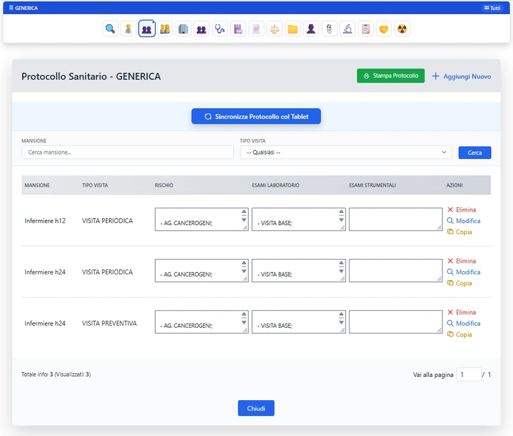Click the purple floppy disk icon

(238, 29)
